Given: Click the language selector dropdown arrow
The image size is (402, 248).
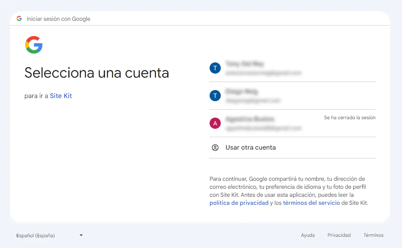Looking at the screenshot, I should point(81,235).
